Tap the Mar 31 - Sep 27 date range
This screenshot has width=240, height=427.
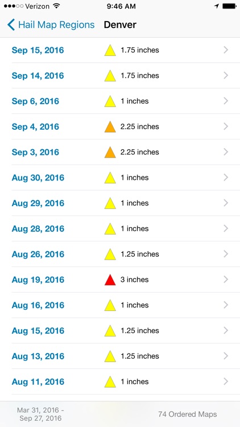click(x=40, y=414)
